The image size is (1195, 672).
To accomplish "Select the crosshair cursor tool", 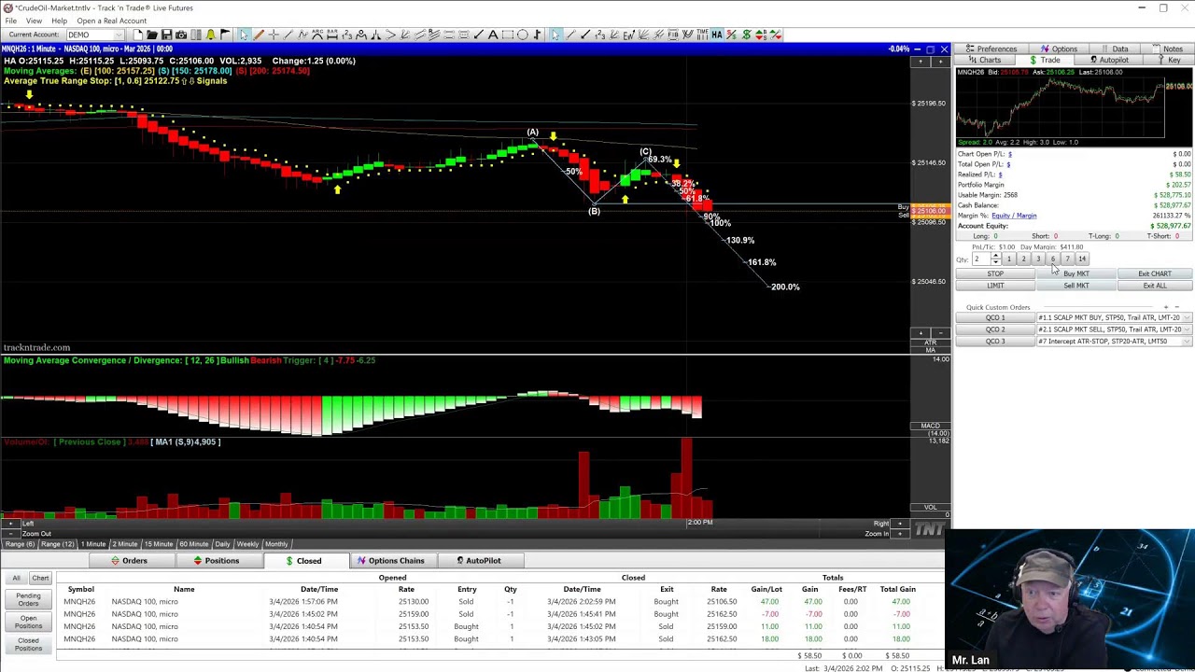I will tap(274, 35).
